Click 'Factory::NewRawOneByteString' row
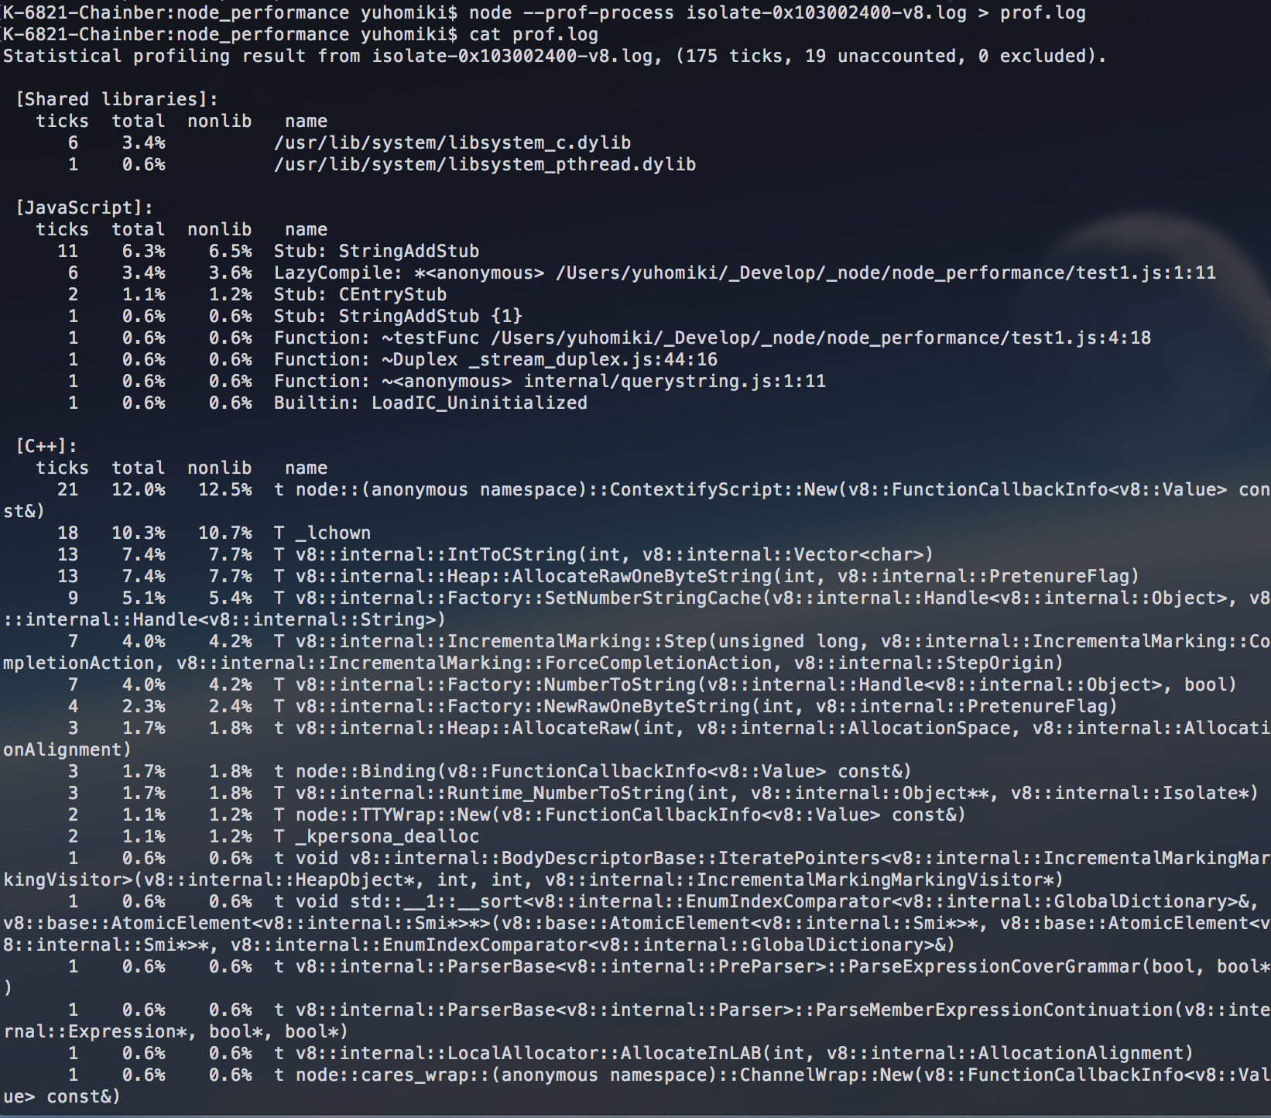The height and width of the screenshot is (1118, 1271). pos(593,707)
